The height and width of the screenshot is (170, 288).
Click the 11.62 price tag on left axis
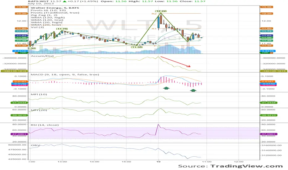click(21, 36)
